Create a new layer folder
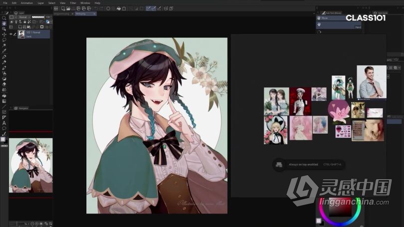The height and width of the screenshot is (227, 404). coord(28,27)
